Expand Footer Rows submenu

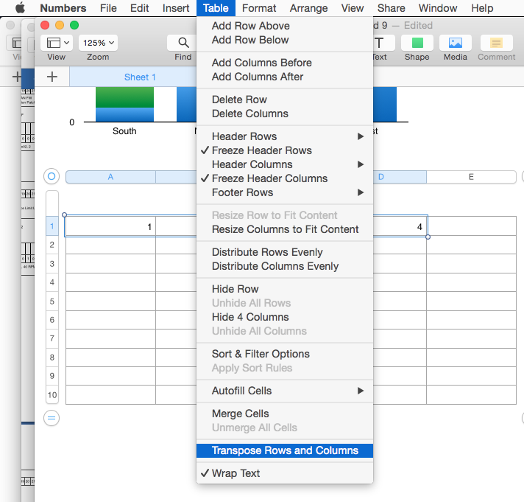tap(285, 192)
